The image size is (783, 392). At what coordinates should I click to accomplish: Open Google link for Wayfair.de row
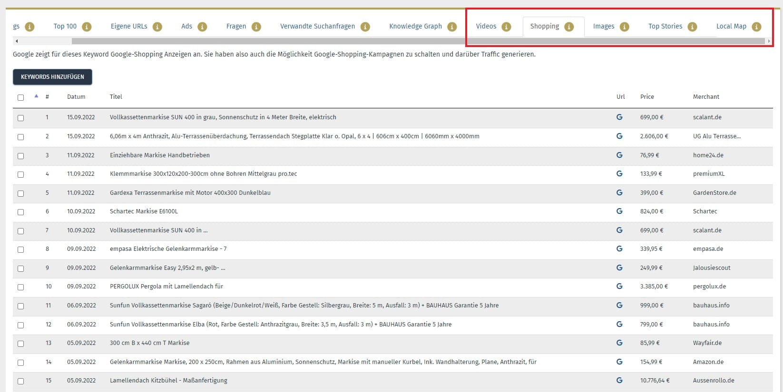point(619,343)
